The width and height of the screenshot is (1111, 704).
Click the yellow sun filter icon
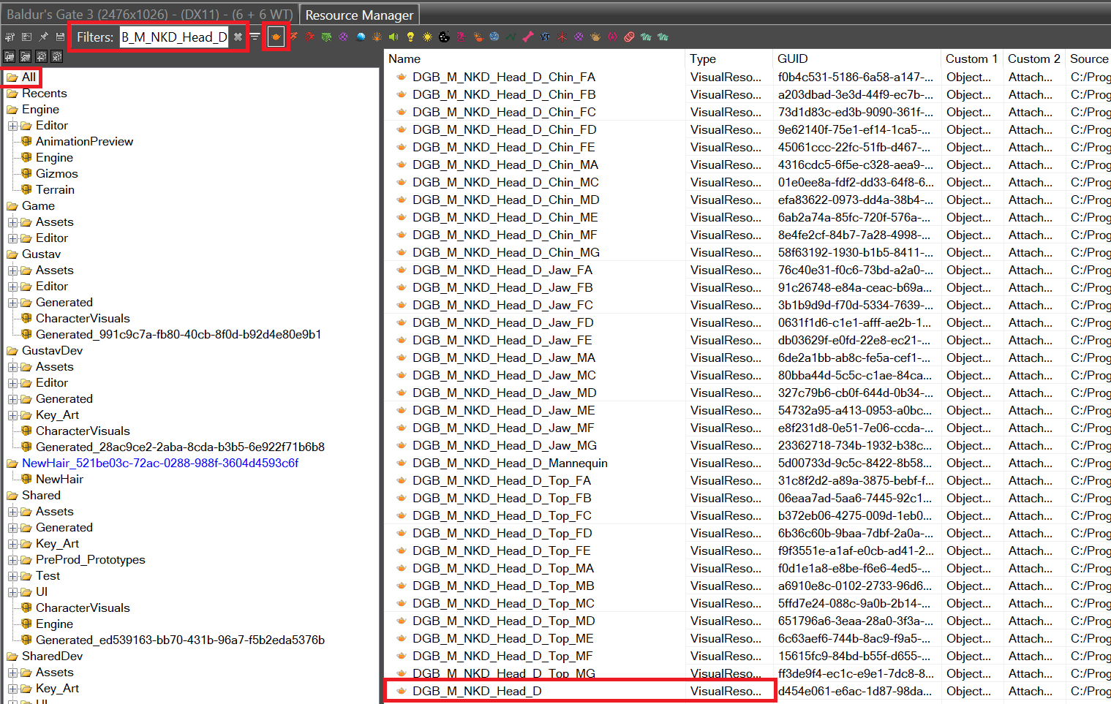click(427, 37)
